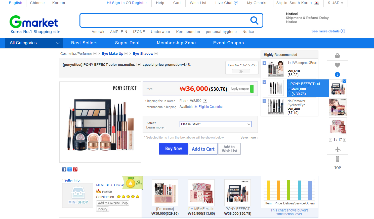Expand the Learn more link
This screenshot has width=374, height=219.
pos(156,127)
